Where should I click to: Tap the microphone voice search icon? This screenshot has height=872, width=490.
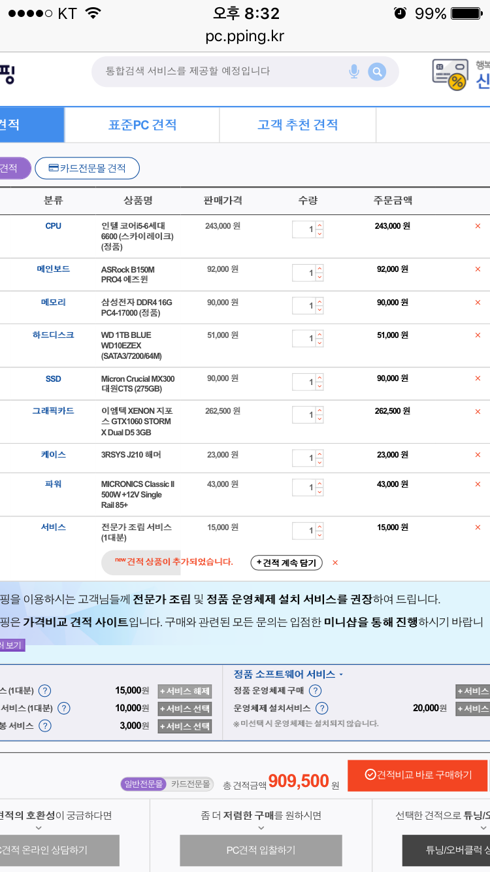point(354,71)
